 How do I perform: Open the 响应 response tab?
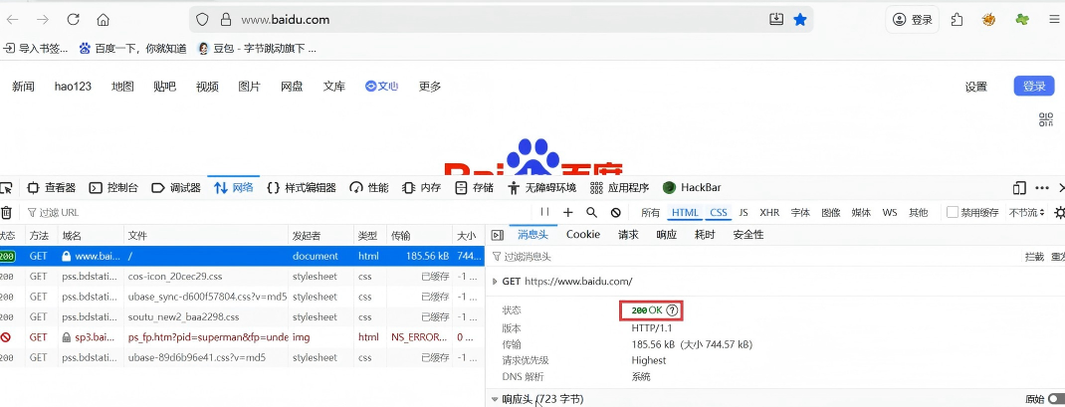[666, 235]
